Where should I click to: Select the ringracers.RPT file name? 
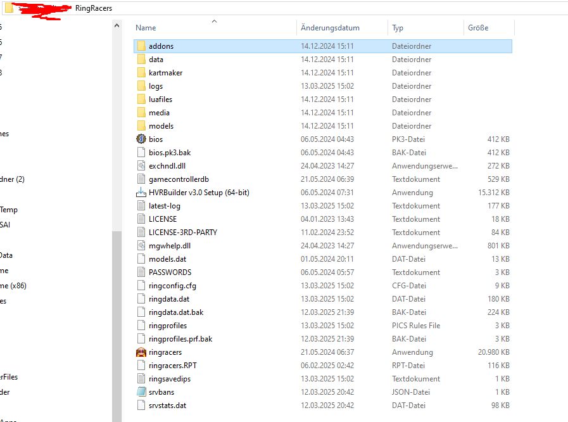pyautogui.click(x=173, y=366)
